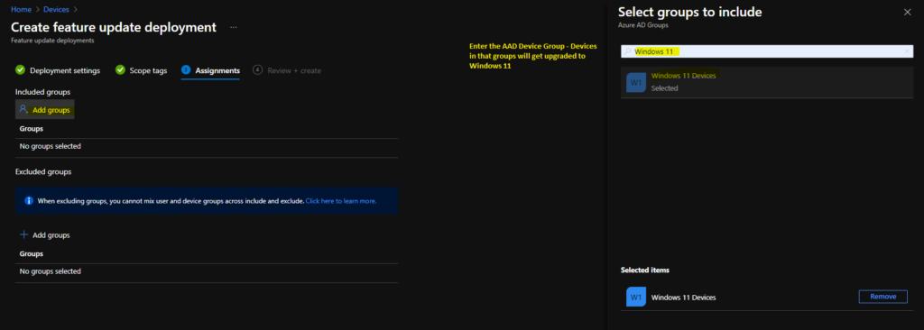This screenshot has width=924, height=330.
Task: Go to the Home breadcrumb link
Action: tap(22, 9)
